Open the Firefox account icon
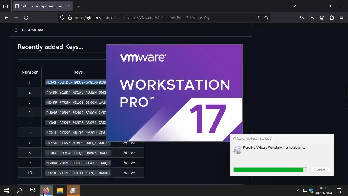348x196 pixels. click(x=322, y=17)
